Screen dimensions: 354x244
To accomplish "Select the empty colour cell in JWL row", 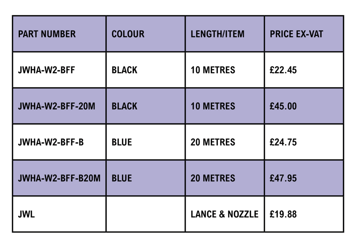I will (x=146, y=214).
